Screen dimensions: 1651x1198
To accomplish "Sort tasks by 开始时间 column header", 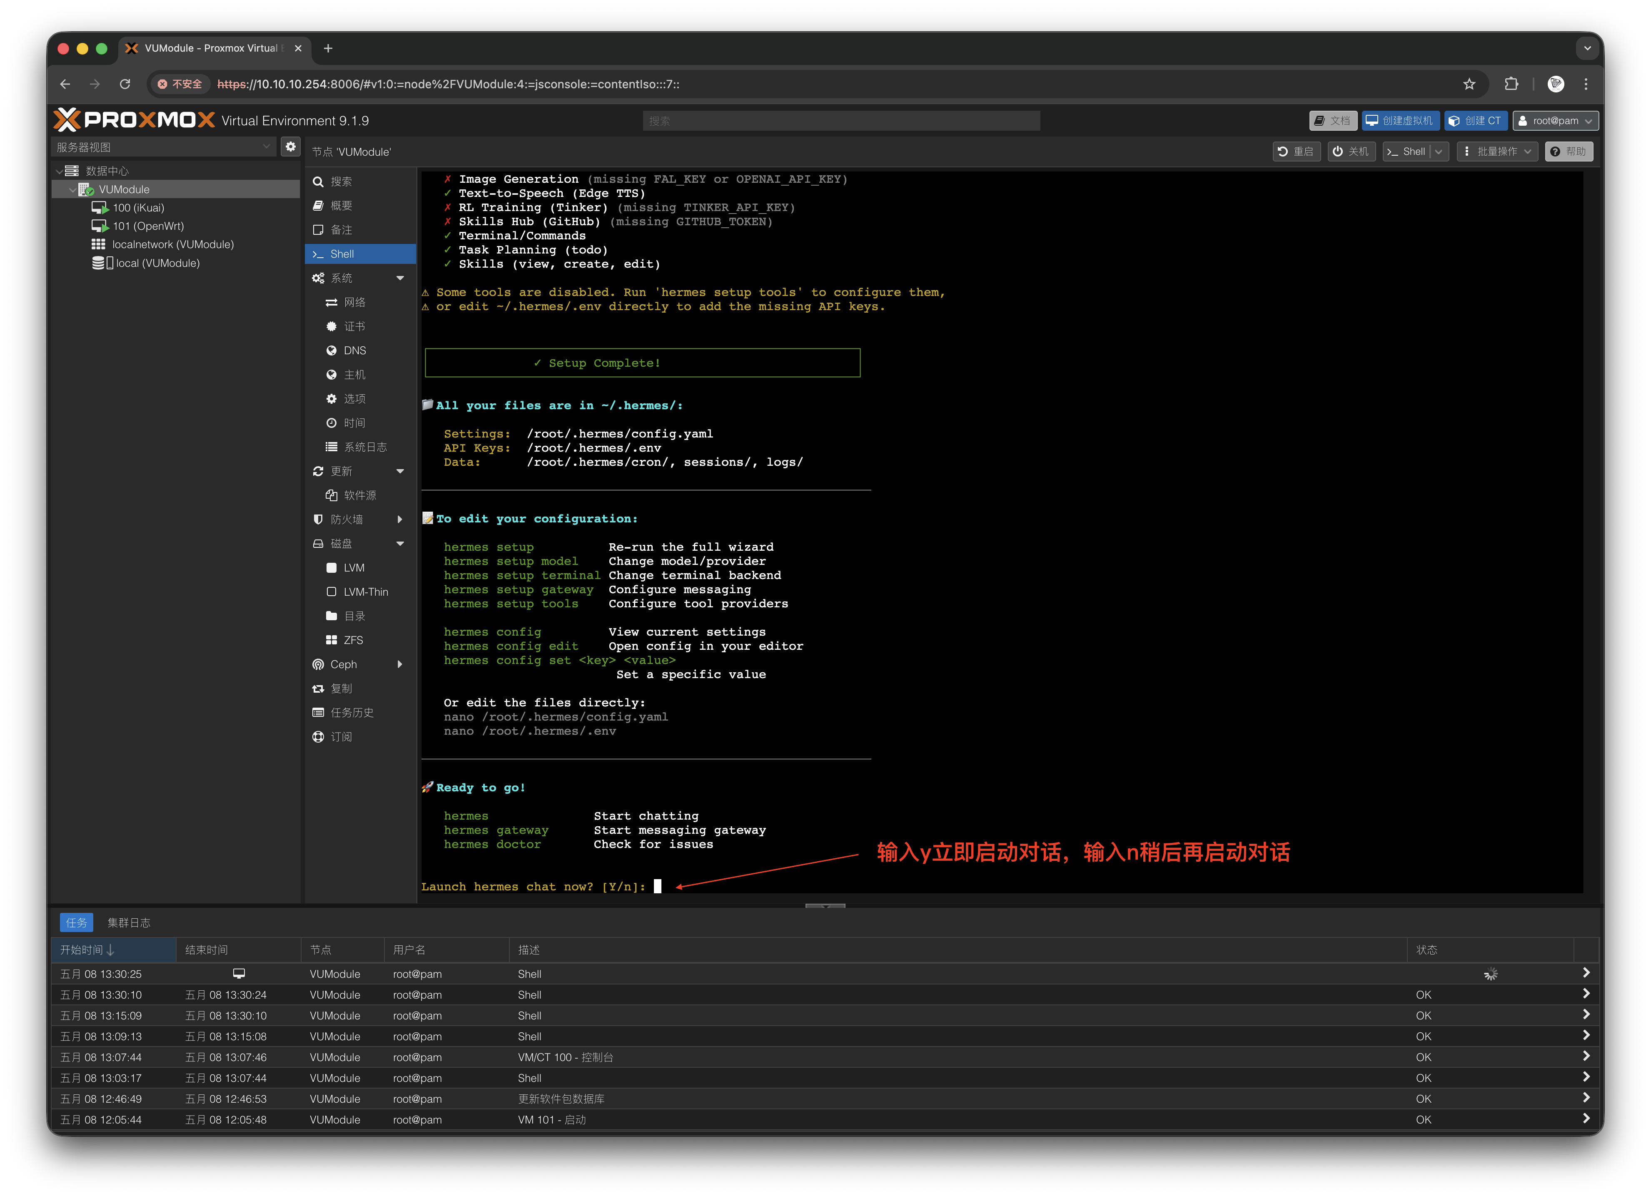I will (114, 949).
